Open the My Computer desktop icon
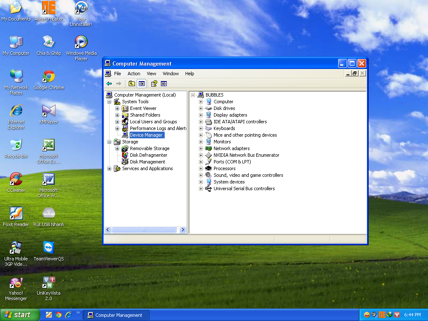Viewport: 428px width, 321px height. [16, 46]
